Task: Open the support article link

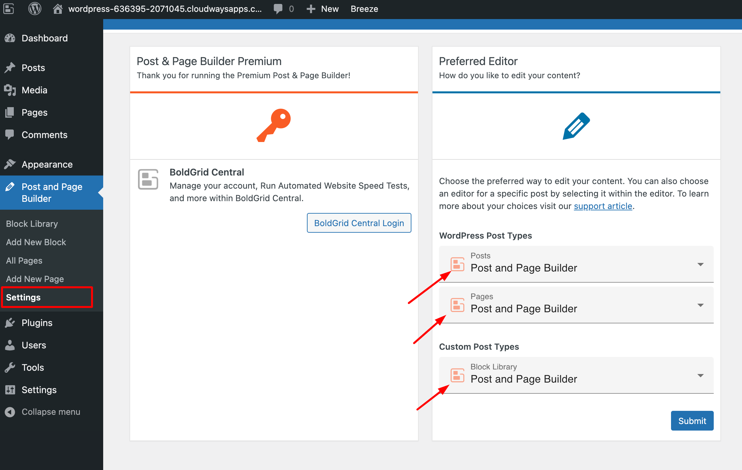Action: [x=603, y=206]
